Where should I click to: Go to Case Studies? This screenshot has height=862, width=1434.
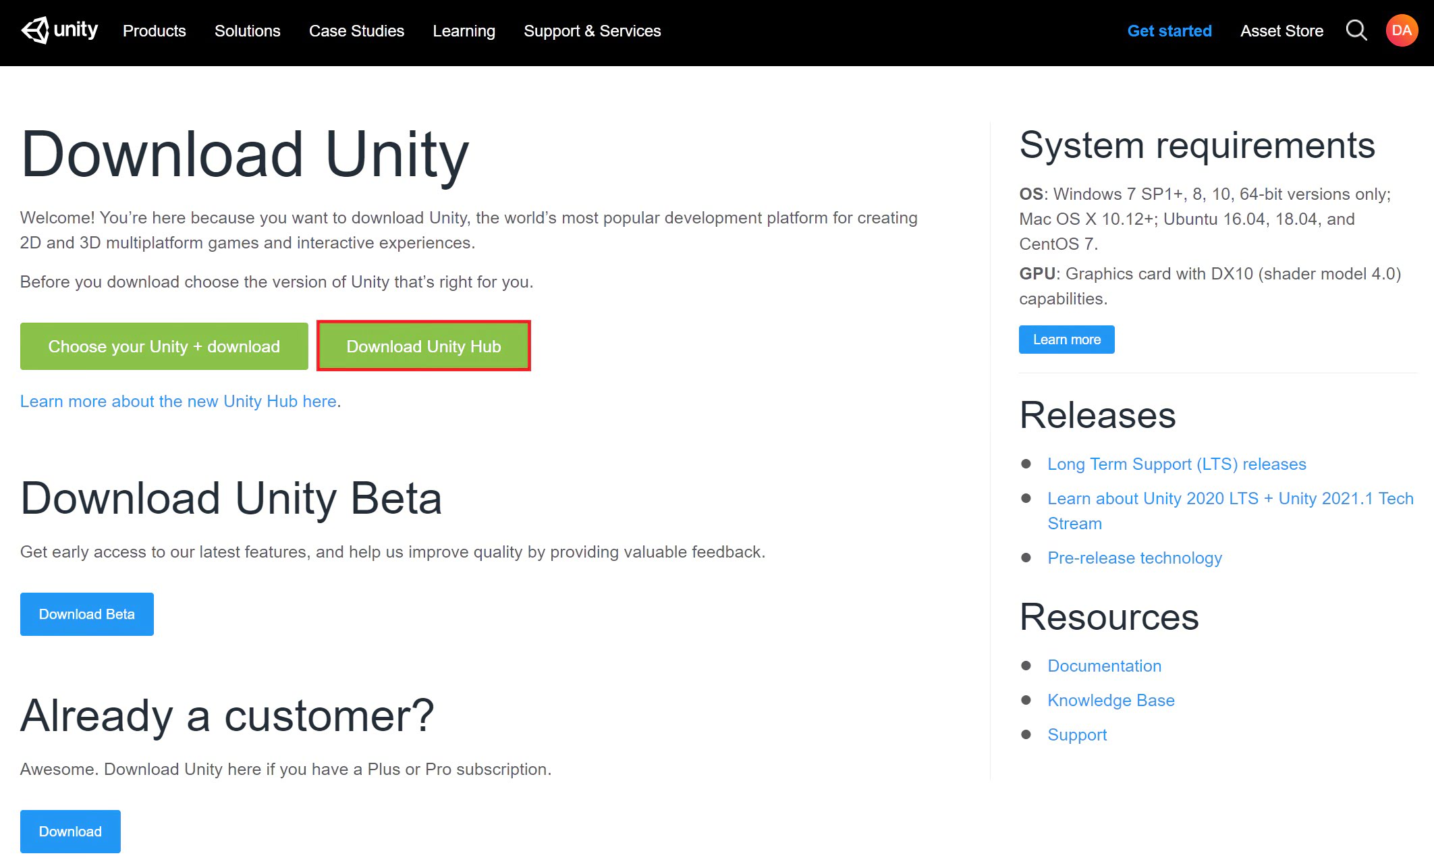click(356, 31)
